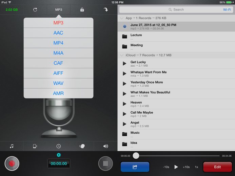Open the Idea folder
The height and width of the screenshot is (176, 235).
pyautogui.click(x=176, y=144)
